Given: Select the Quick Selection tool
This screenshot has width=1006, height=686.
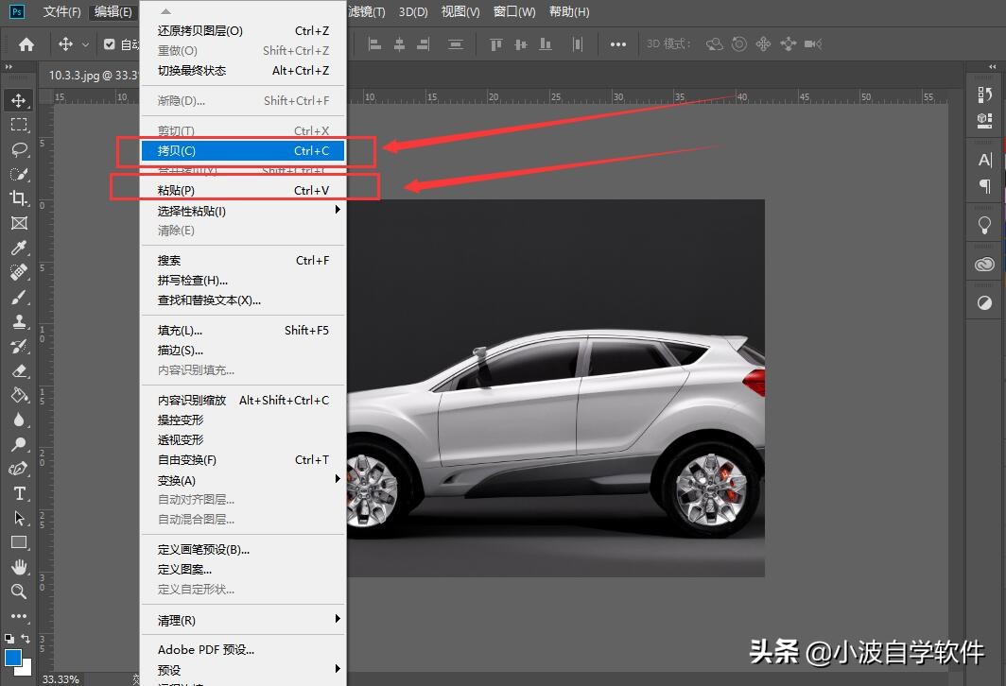Looking at the screenshot, I should tap(19, 174).
